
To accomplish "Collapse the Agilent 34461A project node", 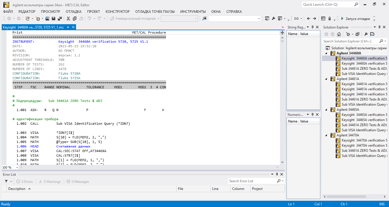I will pos(327,79).
